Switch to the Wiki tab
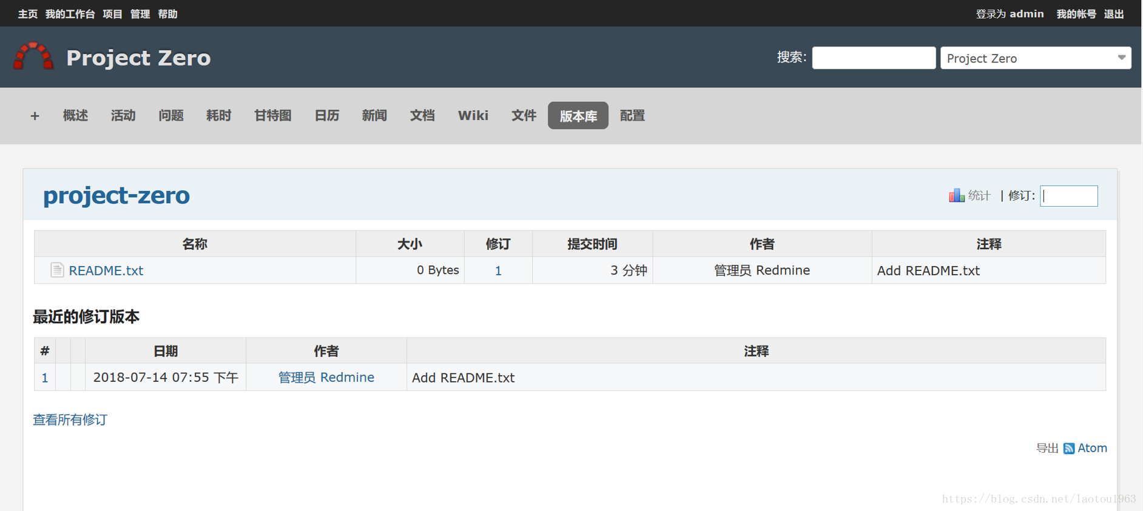Screen dimensions: 1143x511 pyautogui.click(x=473, y=115)
